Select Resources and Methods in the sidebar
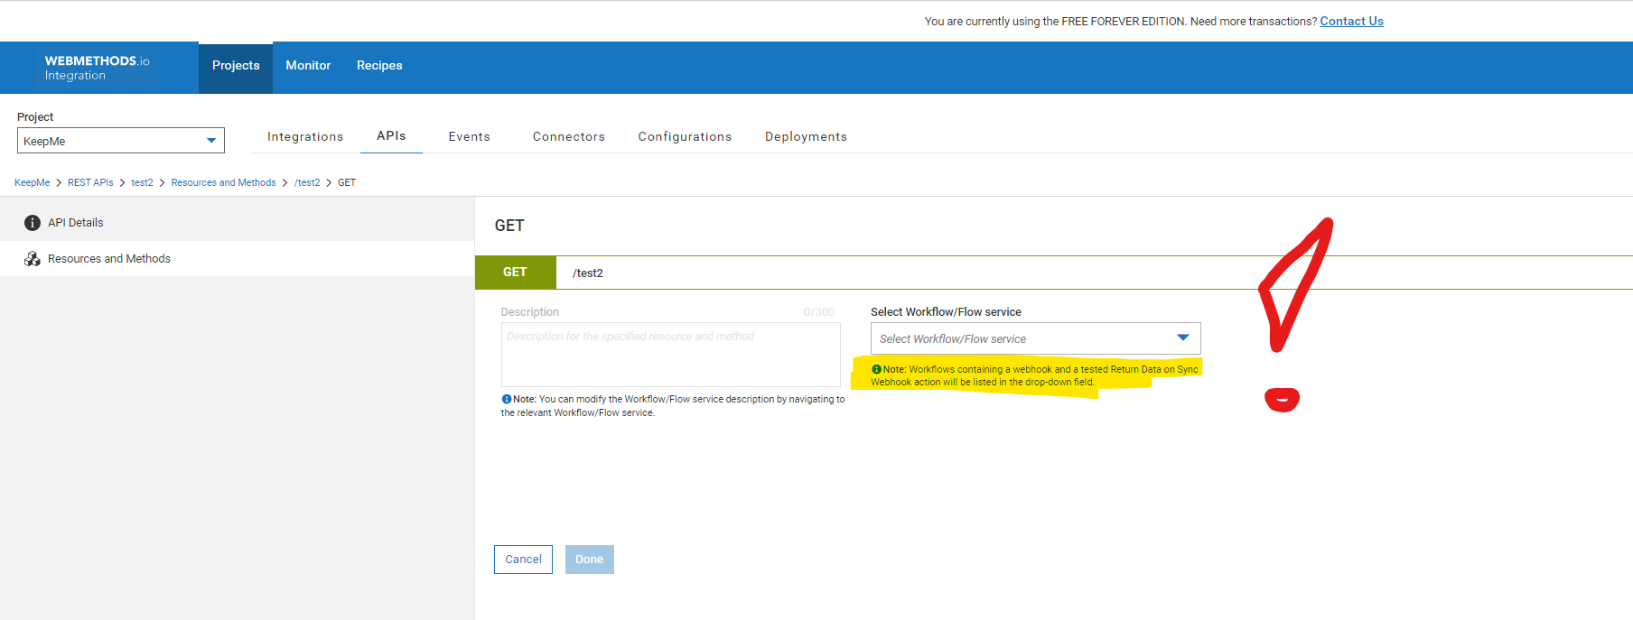Screen dimensions: 1633x620 [x=237, y=259]
